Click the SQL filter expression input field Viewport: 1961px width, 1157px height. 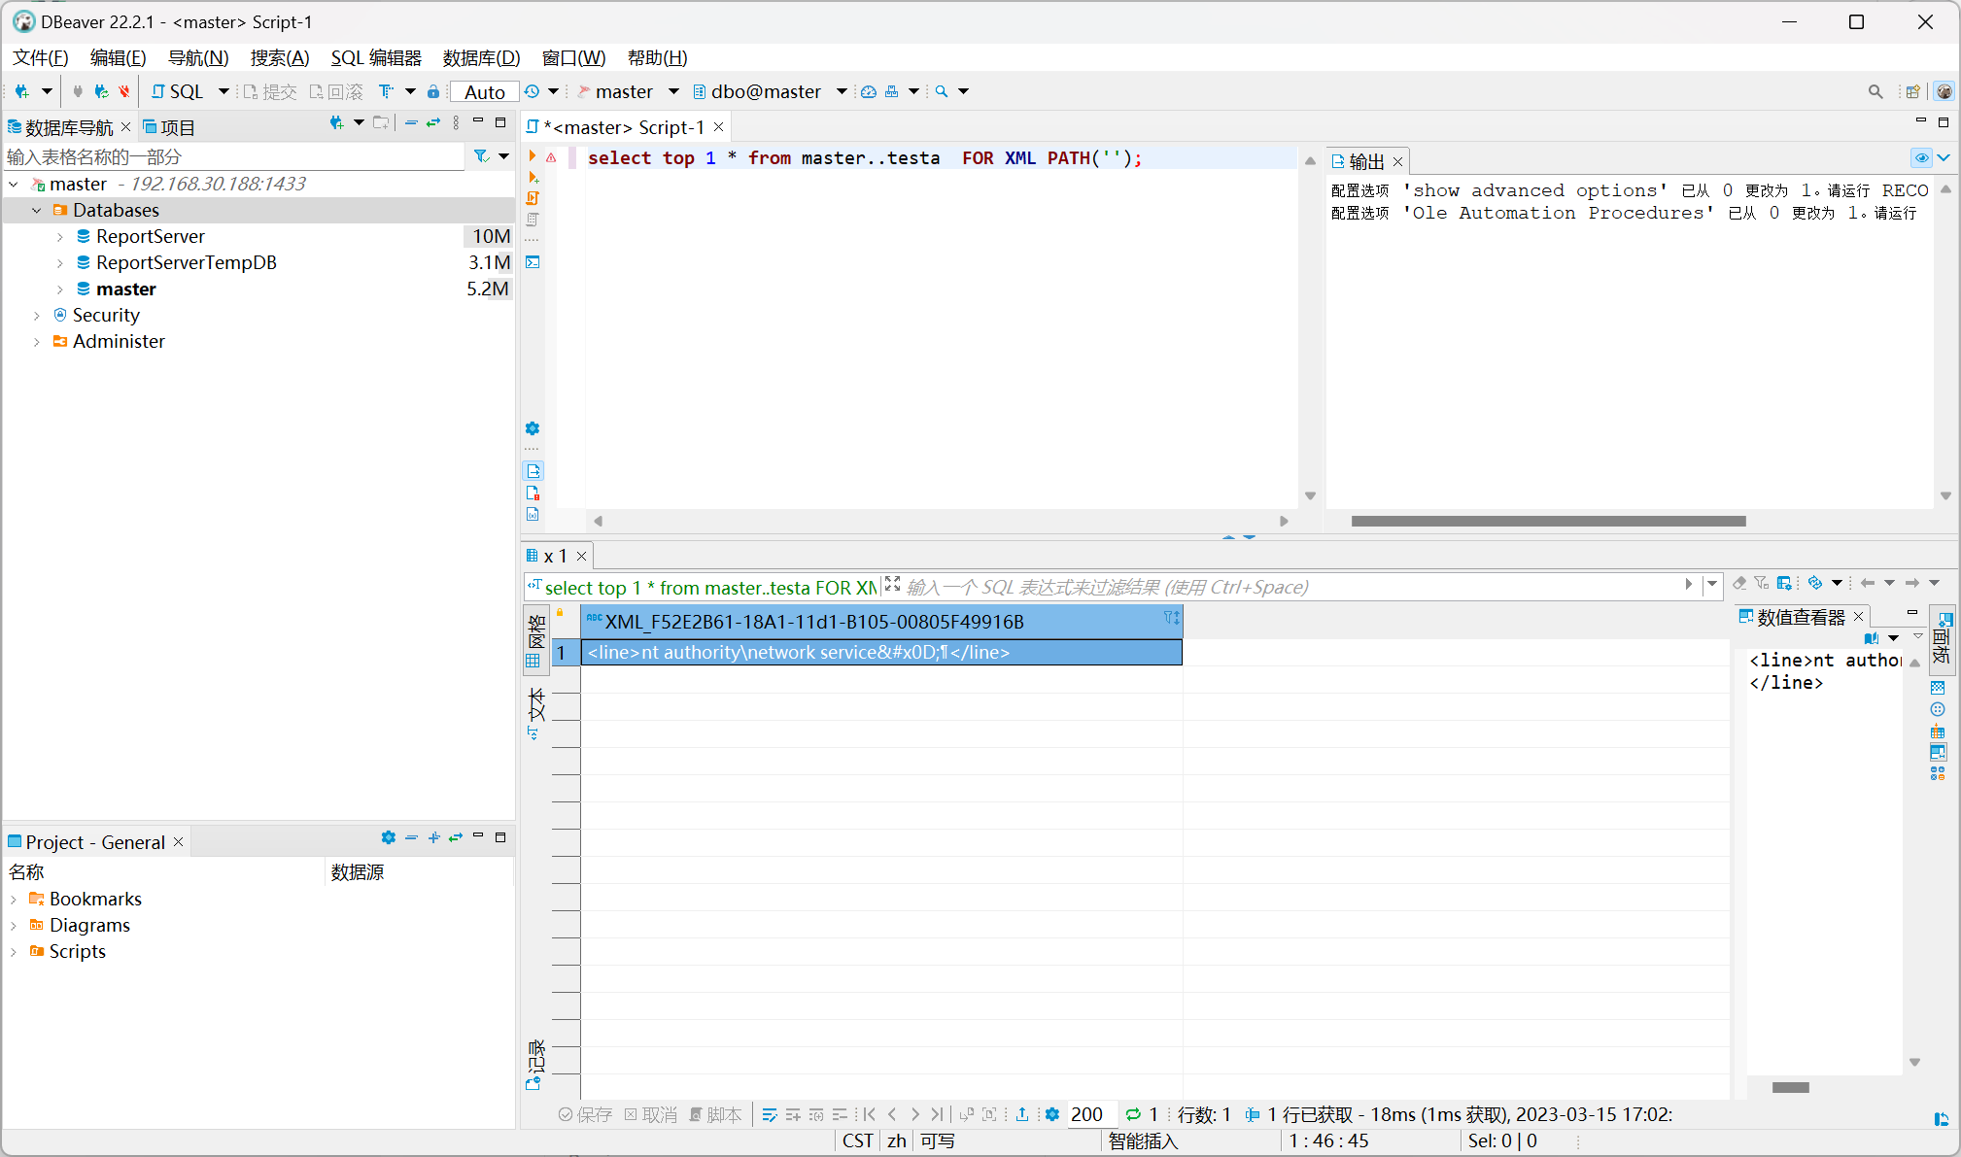(1292, 586)
